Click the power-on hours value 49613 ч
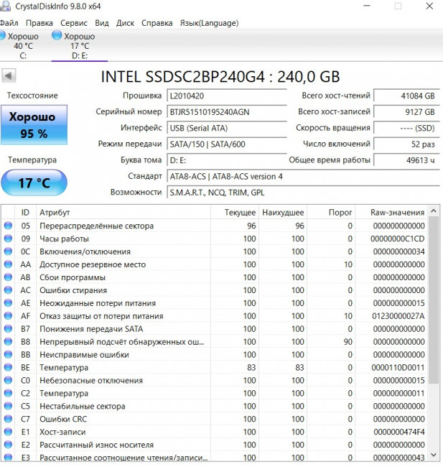 (406, 160)
